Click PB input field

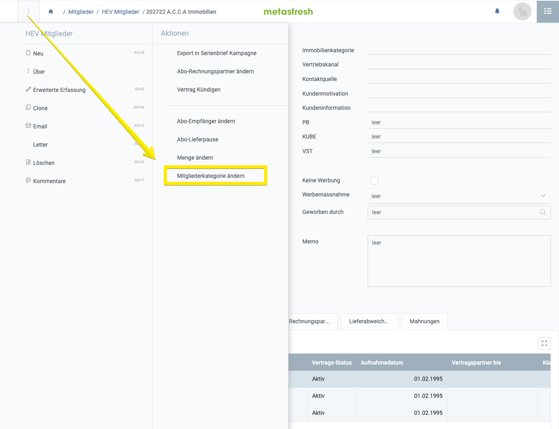459,122
